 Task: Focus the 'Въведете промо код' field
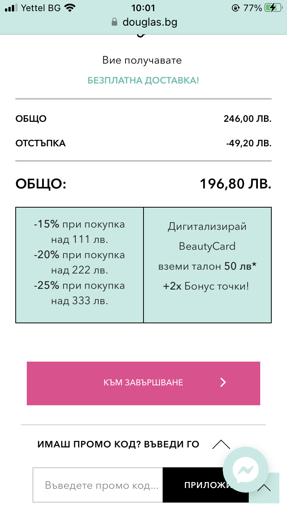[x=98, y=485]
